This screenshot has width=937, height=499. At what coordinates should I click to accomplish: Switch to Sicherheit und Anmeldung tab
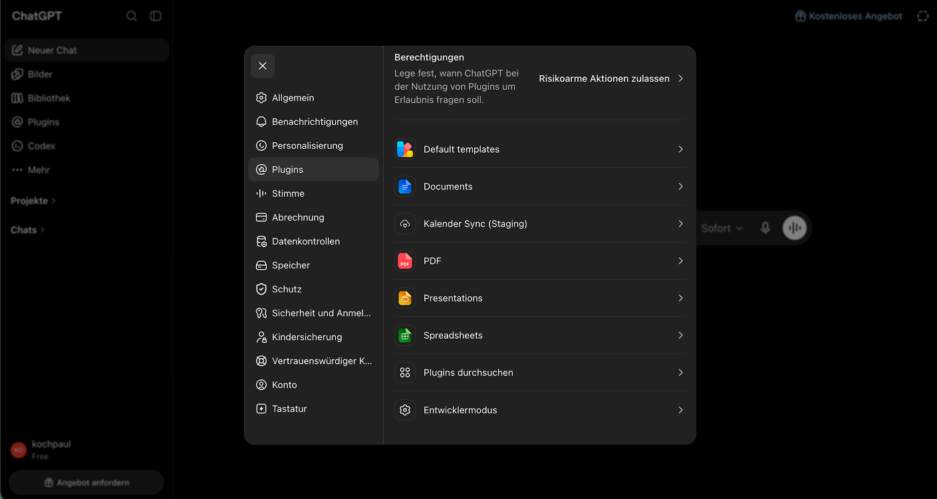click(313, 313)
